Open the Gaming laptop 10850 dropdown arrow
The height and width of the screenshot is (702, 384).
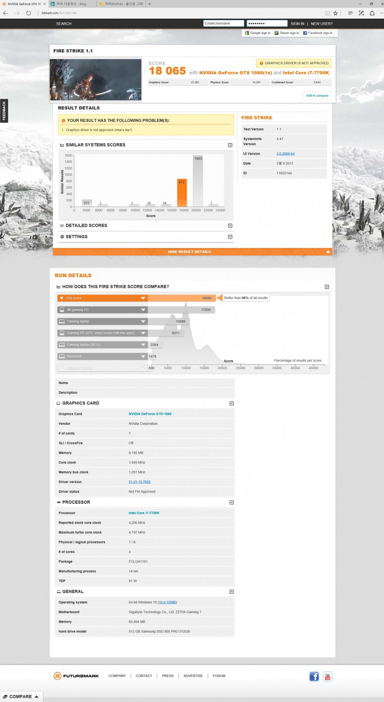tap(143, 322)
